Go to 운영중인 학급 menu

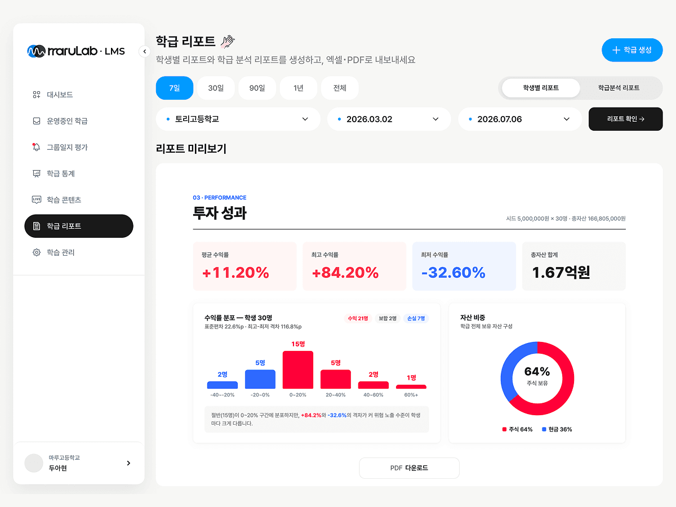79,121
